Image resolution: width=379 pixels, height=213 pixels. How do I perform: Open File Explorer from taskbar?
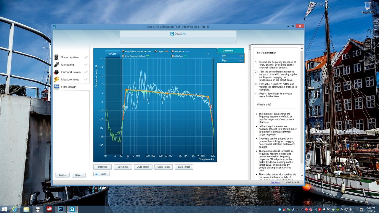26,209
